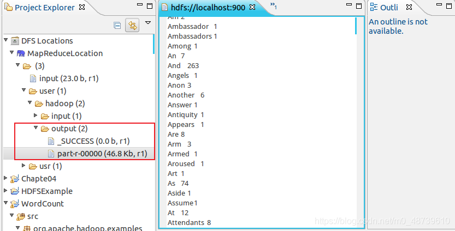The height and width of the screenshot is (231, 455).
Task: Close the hdfs://localhost:900 editor tab
Action: (x=252, y=7)
